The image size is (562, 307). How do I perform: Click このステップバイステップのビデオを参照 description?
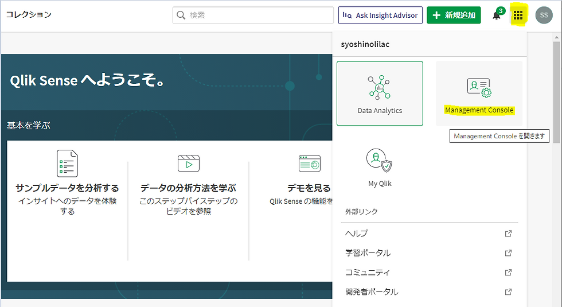(x=189, y=206)
